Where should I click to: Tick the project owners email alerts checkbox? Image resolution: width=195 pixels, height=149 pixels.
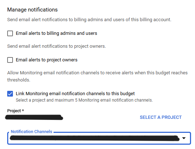coord(10,60)
